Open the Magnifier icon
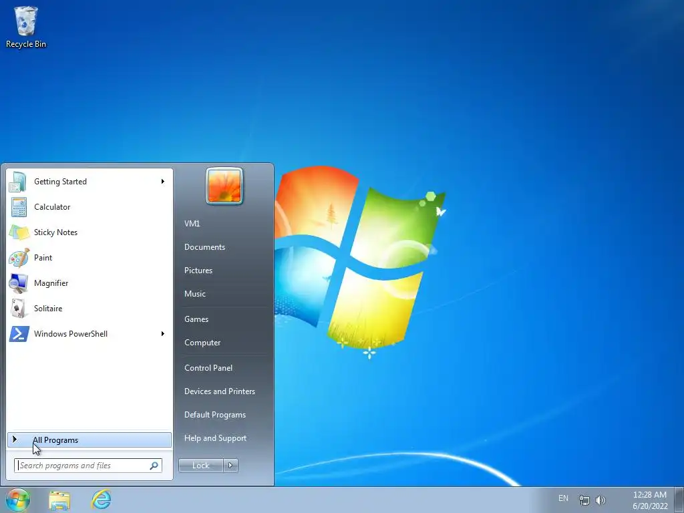 (18, 283)
